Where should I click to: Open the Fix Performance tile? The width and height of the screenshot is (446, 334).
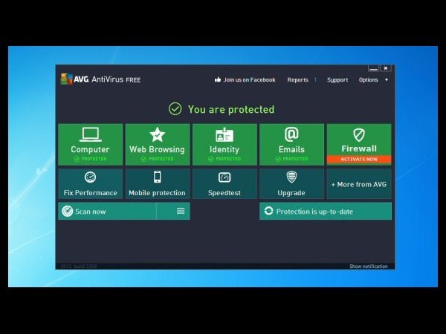90,183
